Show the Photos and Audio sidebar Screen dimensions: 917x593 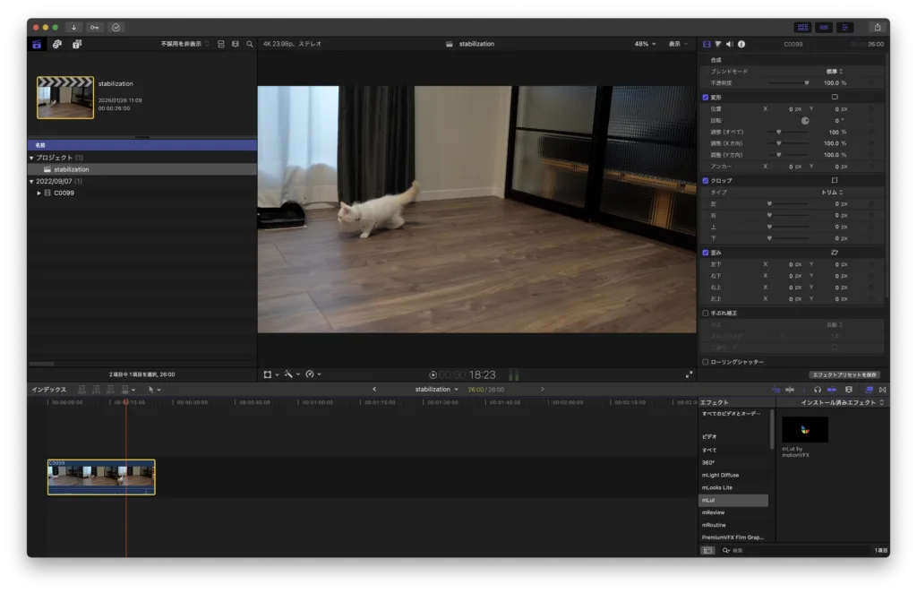[56, 44]
